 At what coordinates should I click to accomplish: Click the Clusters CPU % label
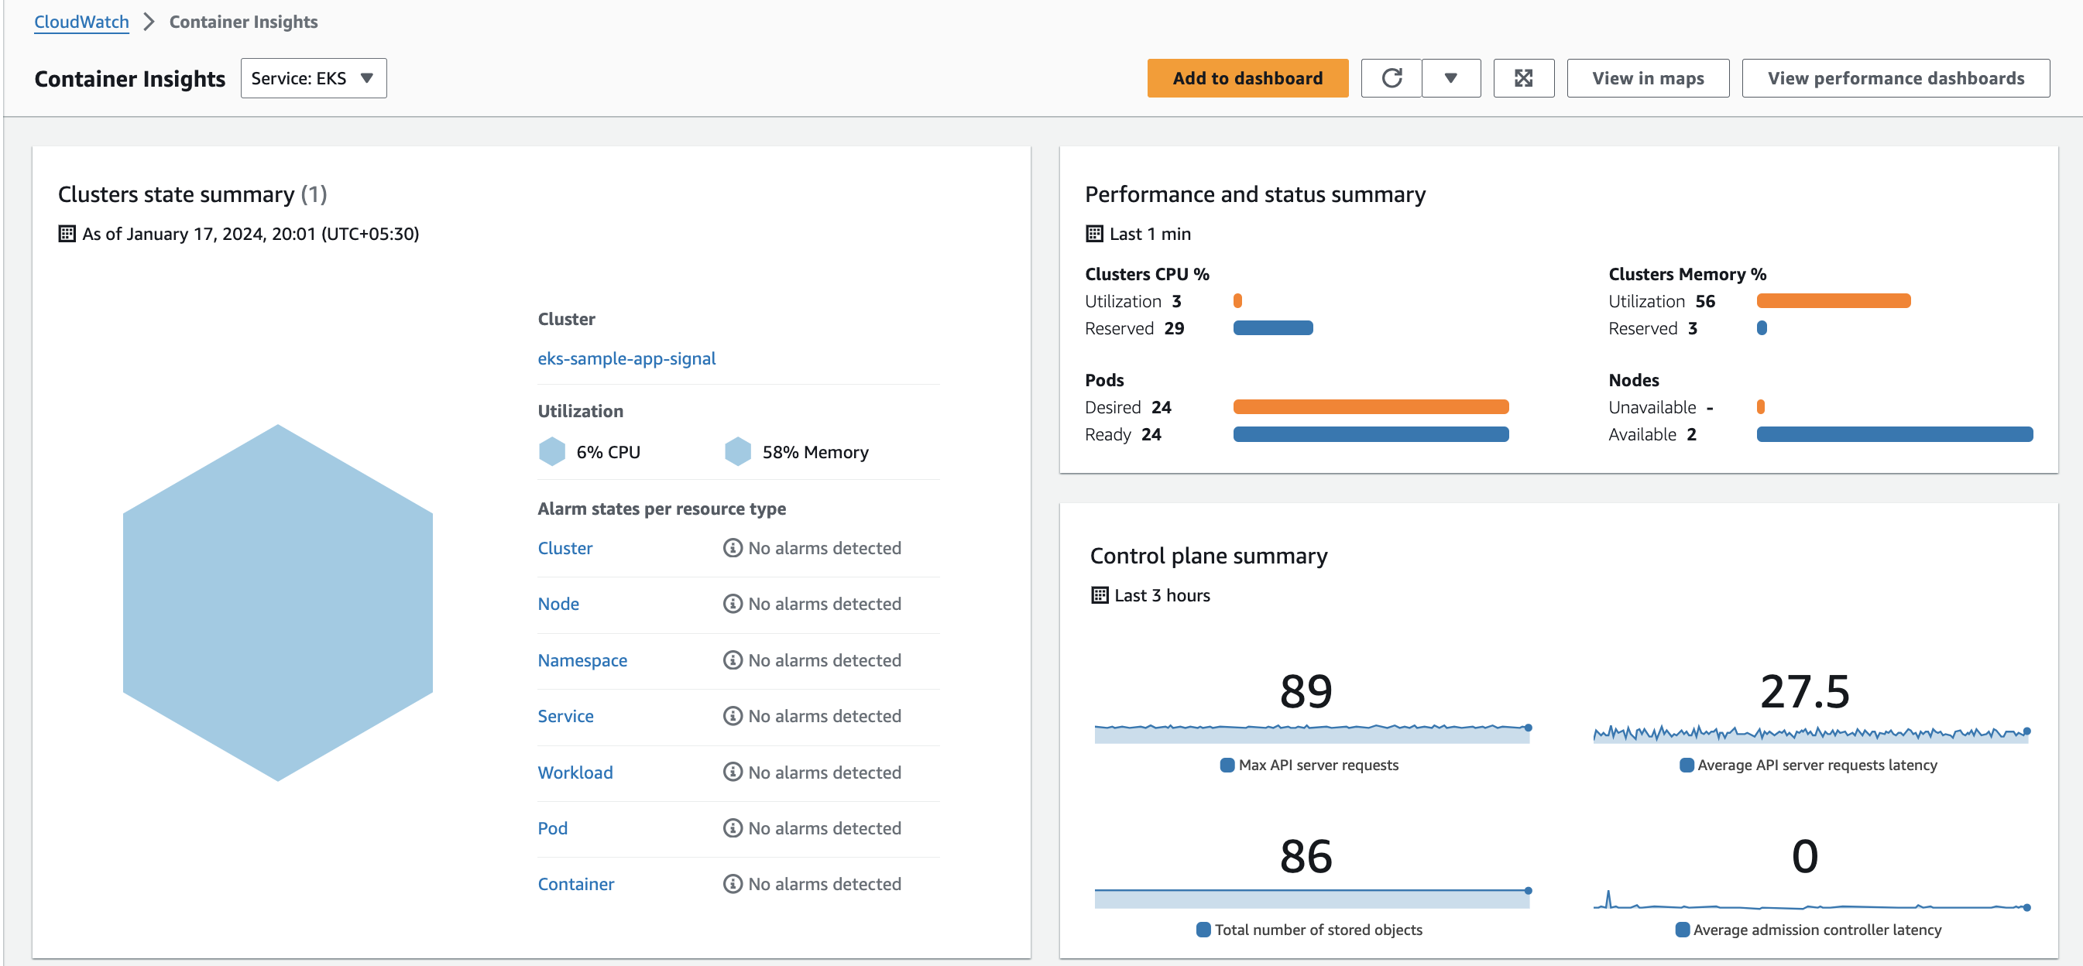click(x=1147, y=274)
